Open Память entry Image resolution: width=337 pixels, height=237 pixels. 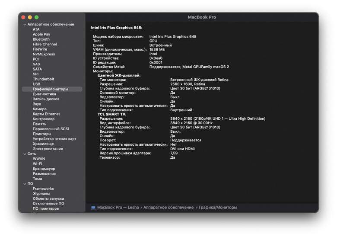39,124
